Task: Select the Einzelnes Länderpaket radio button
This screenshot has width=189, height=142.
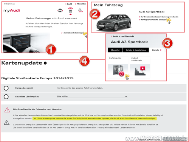Action: [6, 97]
